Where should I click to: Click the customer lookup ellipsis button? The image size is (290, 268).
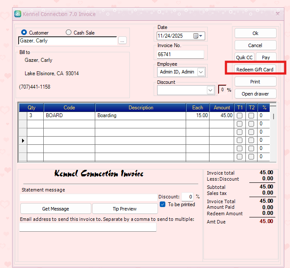click(x=122, y=41)
